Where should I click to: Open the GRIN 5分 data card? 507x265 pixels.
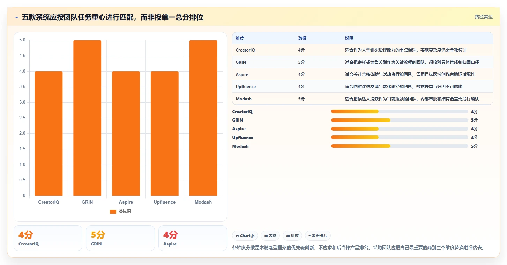(x=120, y=238)
